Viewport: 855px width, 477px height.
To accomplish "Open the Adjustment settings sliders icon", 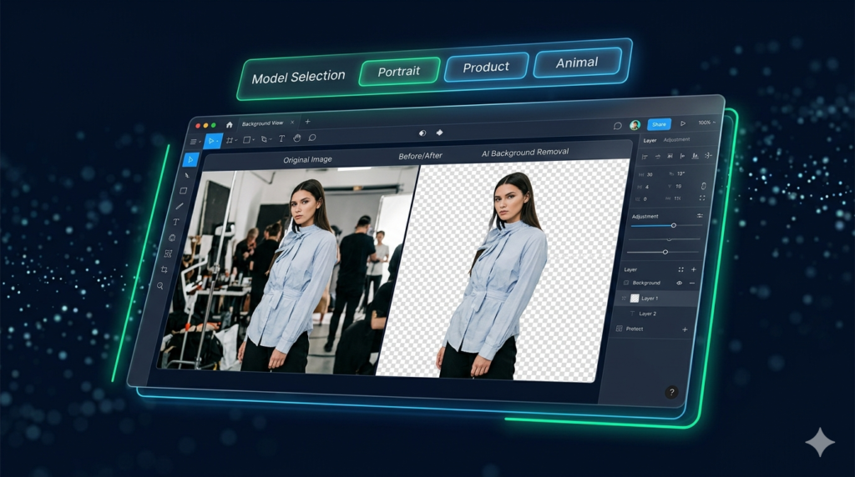I will (x=700, y=216).
